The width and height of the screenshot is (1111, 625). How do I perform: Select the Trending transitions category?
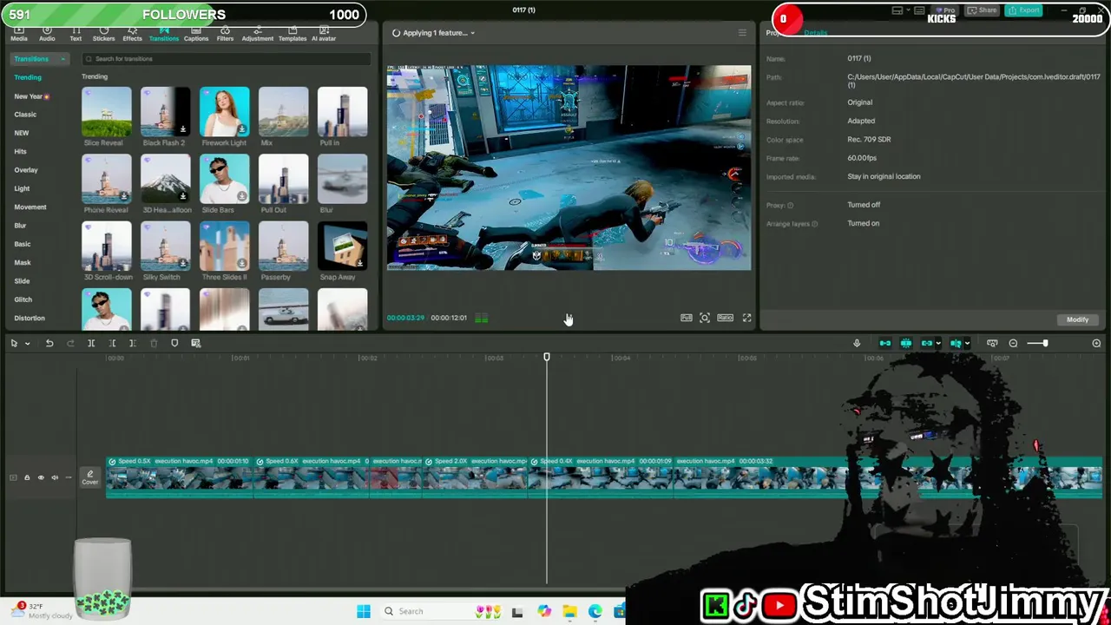28,77
